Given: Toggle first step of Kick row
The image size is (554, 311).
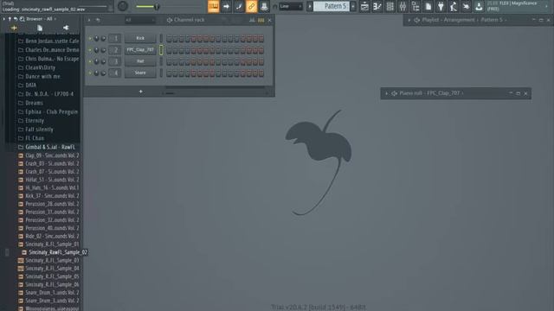Looking at the screenshot, I should click(169, 38).
